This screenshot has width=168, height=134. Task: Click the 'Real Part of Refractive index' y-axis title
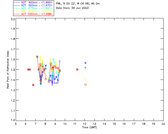coord(8,69)
